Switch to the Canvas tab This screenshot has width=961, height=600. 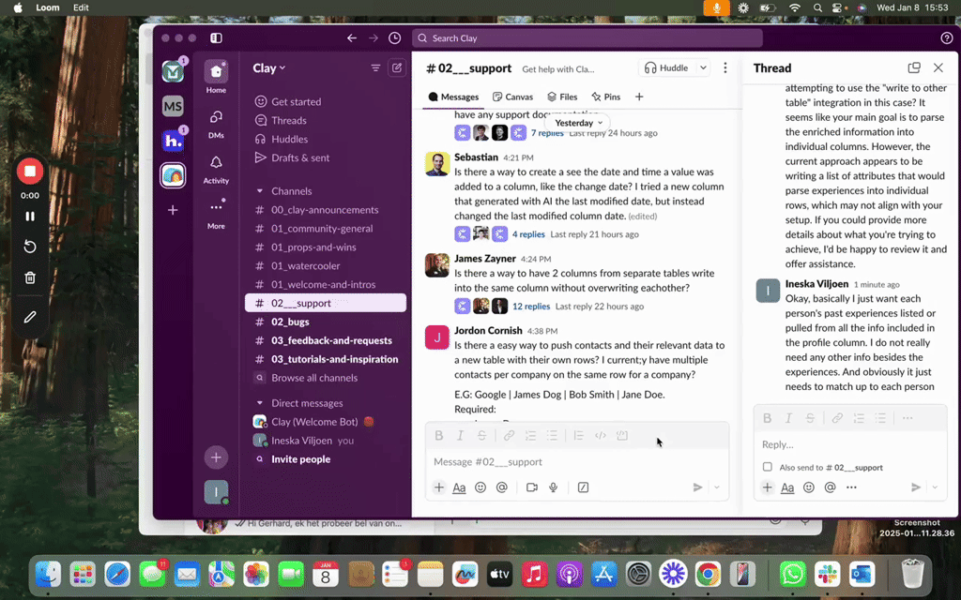pos(512,97)
